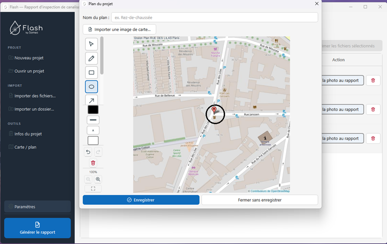Click the Rue Janssen label on map
Image resolution: width=387 pixels, height=244 pixels.
[x=252, y=114]
